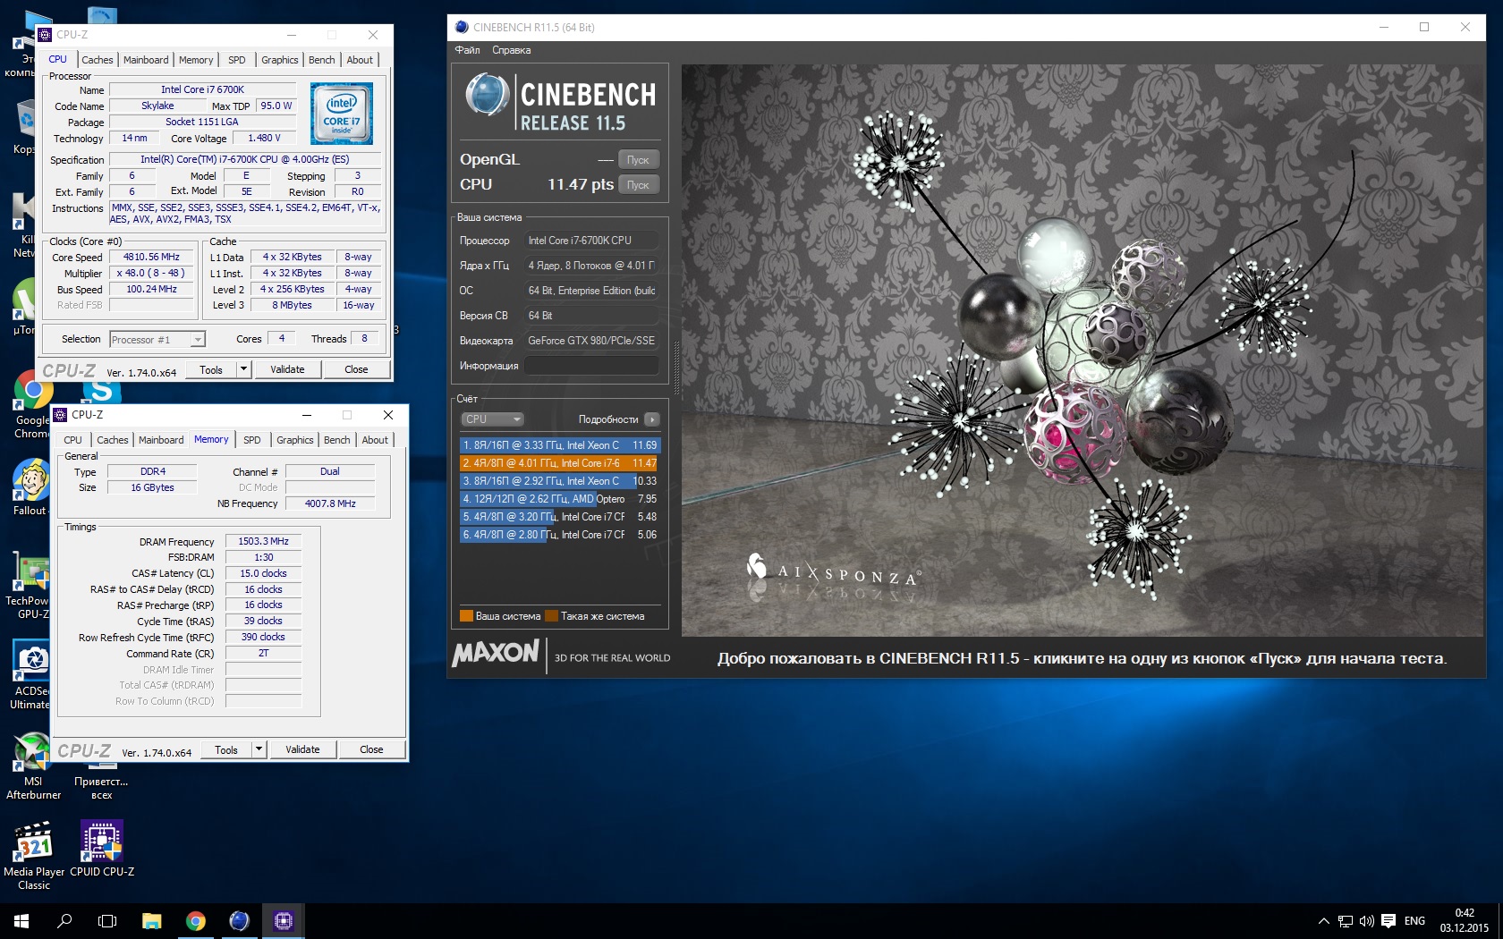Click the MAXON logo in Cinebench
The height and width of the screenshot is (939, 1503).
click(496, 654)
